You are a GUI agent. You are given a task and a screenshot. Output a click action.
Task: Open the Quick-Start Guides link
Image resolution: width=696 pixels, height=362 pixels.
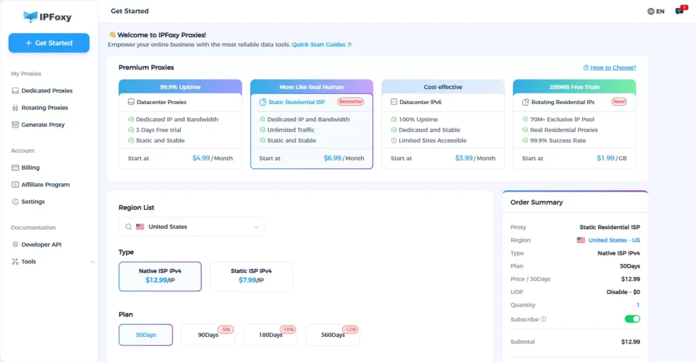pos(321,45)
